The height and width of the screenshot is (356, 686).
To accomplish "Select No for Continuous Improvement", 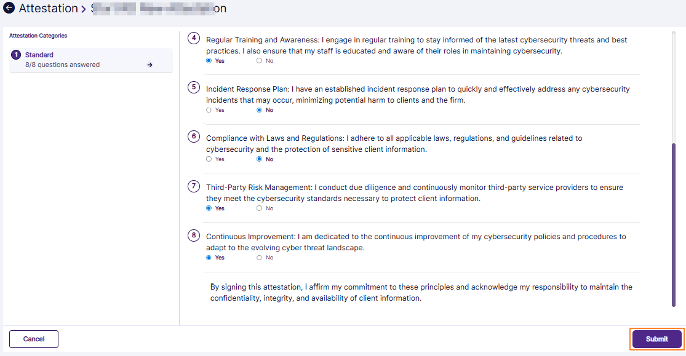I will (258, 257).
